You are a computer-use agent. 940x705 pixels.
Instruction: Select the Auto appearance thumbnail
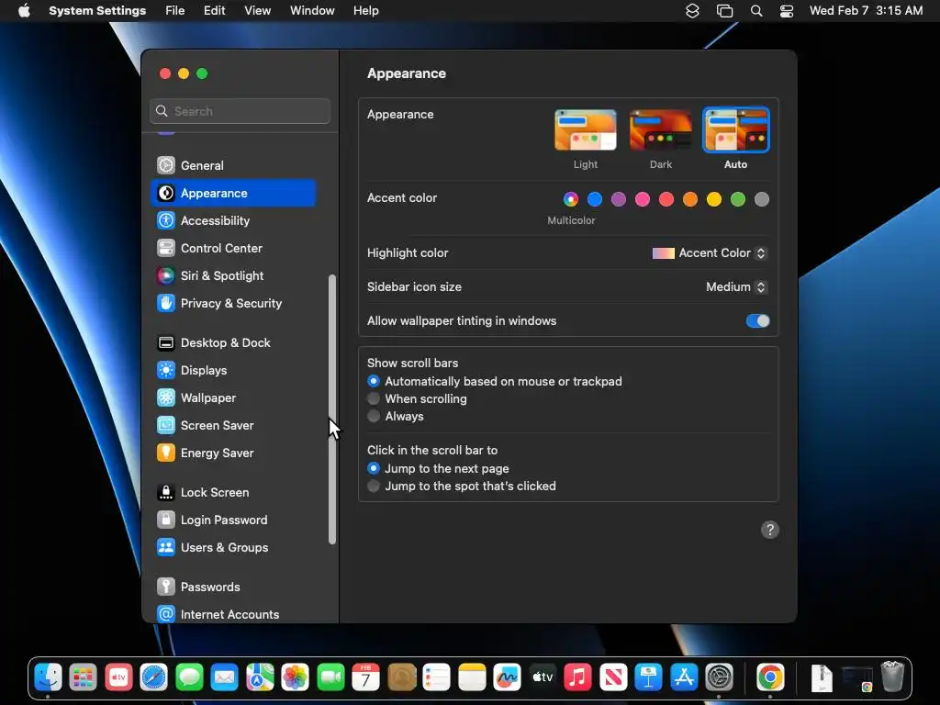[x=735, y=130]
